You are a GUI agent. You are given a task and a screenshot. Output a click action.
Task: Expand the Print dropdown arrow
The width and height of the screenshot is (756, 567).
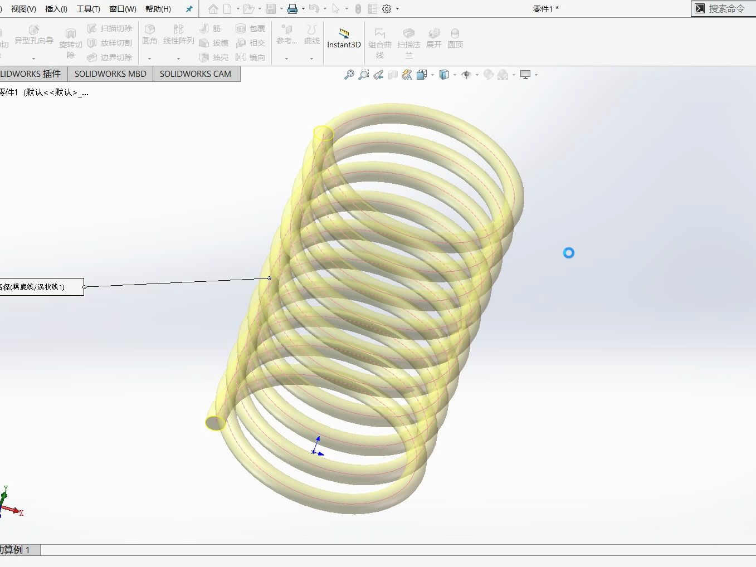point(303,9)
